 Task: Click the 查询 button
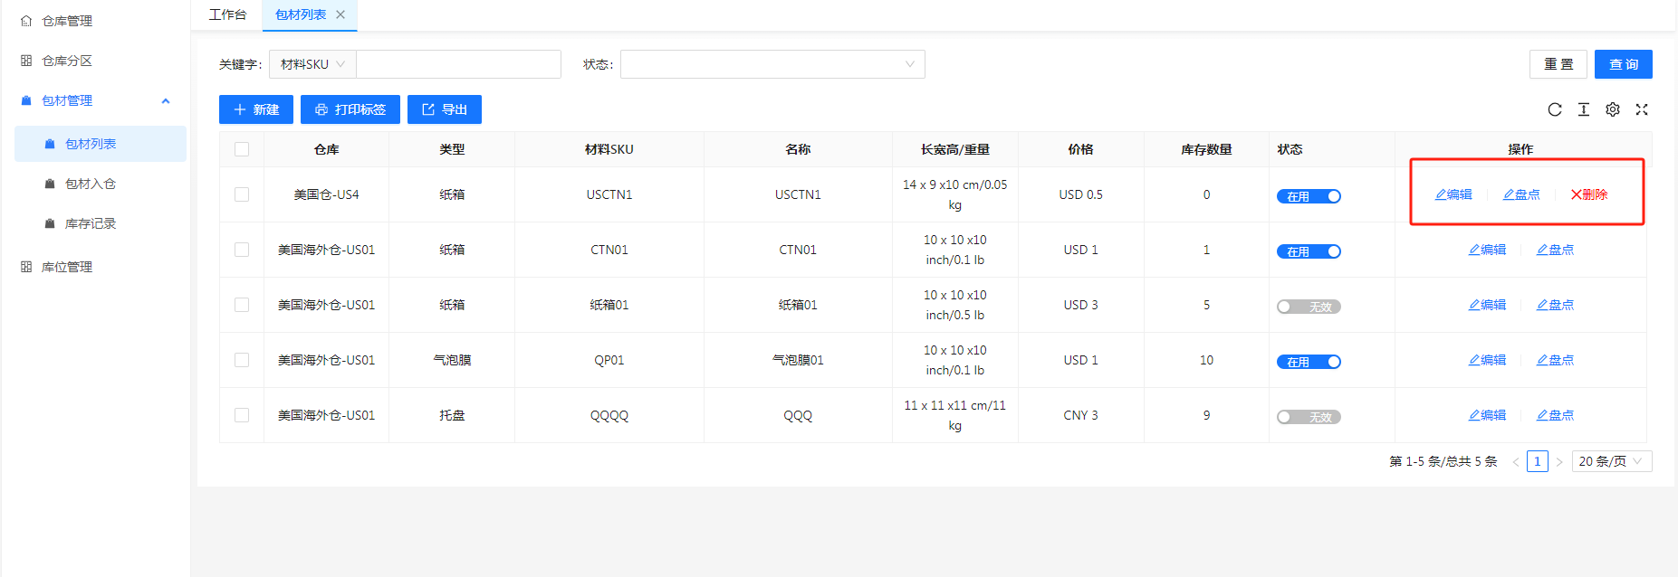tap(1623, 64)
